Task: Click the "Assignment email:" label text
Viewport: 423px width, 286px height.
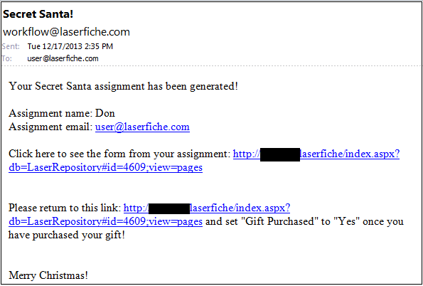Action: (50, 127)
